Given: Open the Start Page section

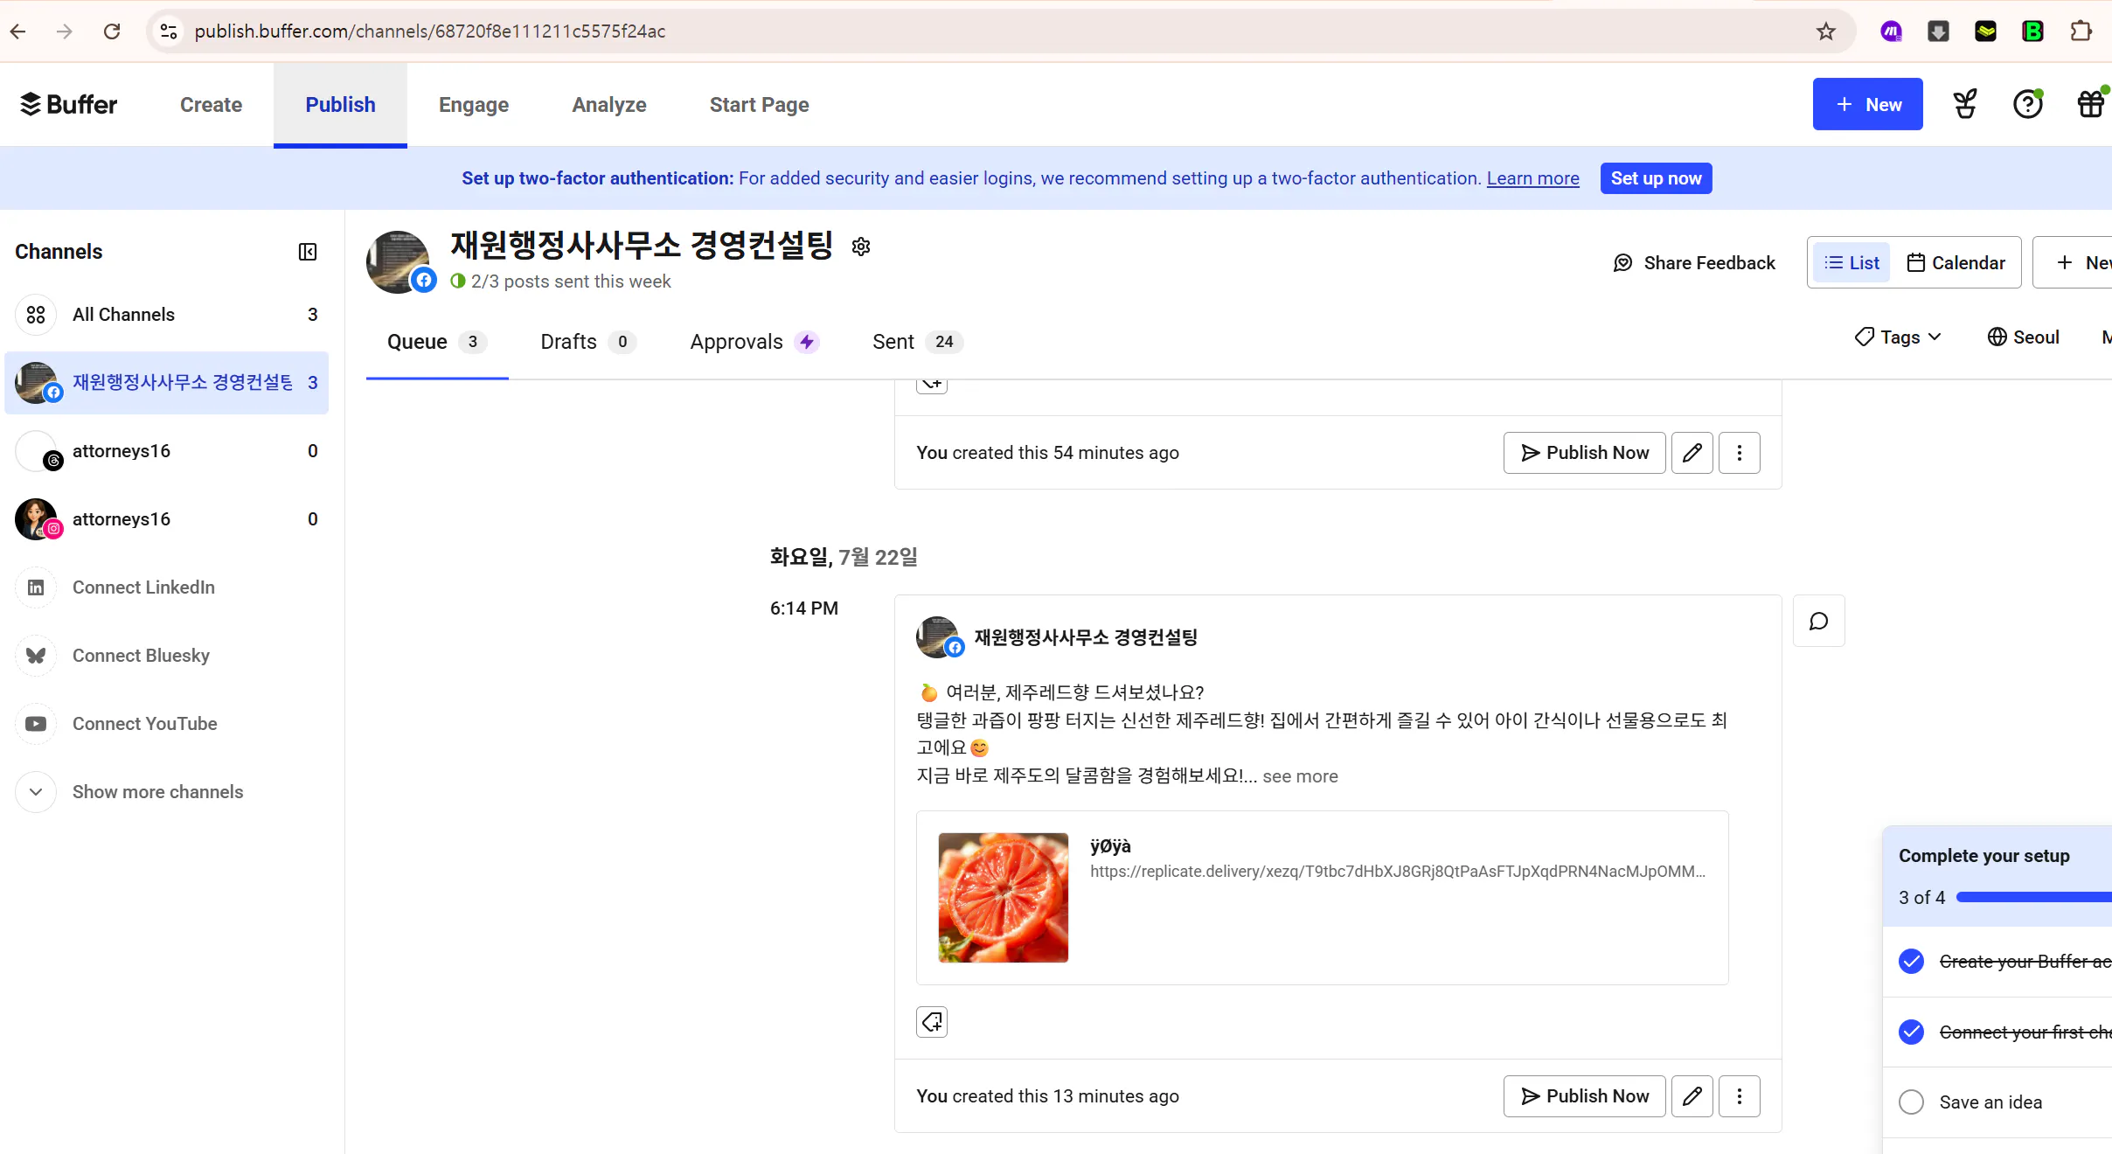Looking at the screenshot, I should (x=759, y=104).
